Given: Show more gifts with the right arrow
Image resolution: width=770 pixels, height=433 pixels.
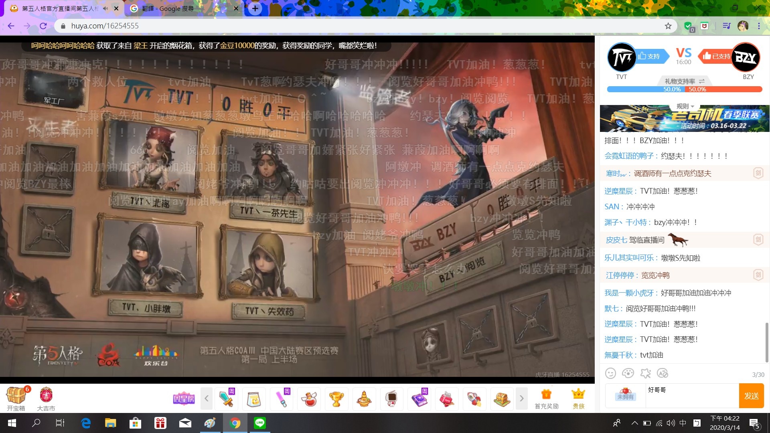Looking at the screenshot, I should click(521, 399).
